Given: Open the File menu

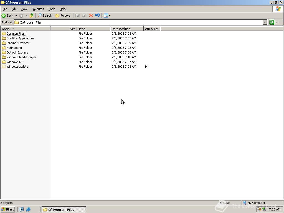Looking at the screenshot, I should click(x=5, y=9).
